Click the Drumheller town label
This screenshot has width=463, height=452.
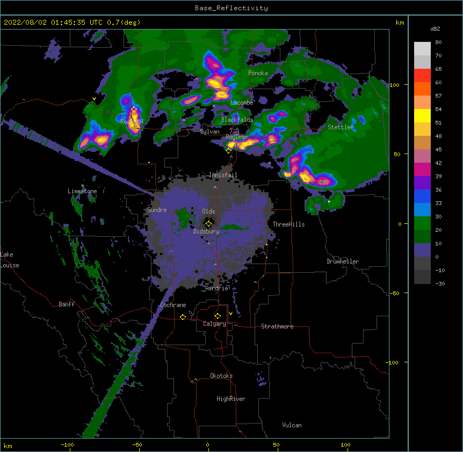tap(343, 261)
